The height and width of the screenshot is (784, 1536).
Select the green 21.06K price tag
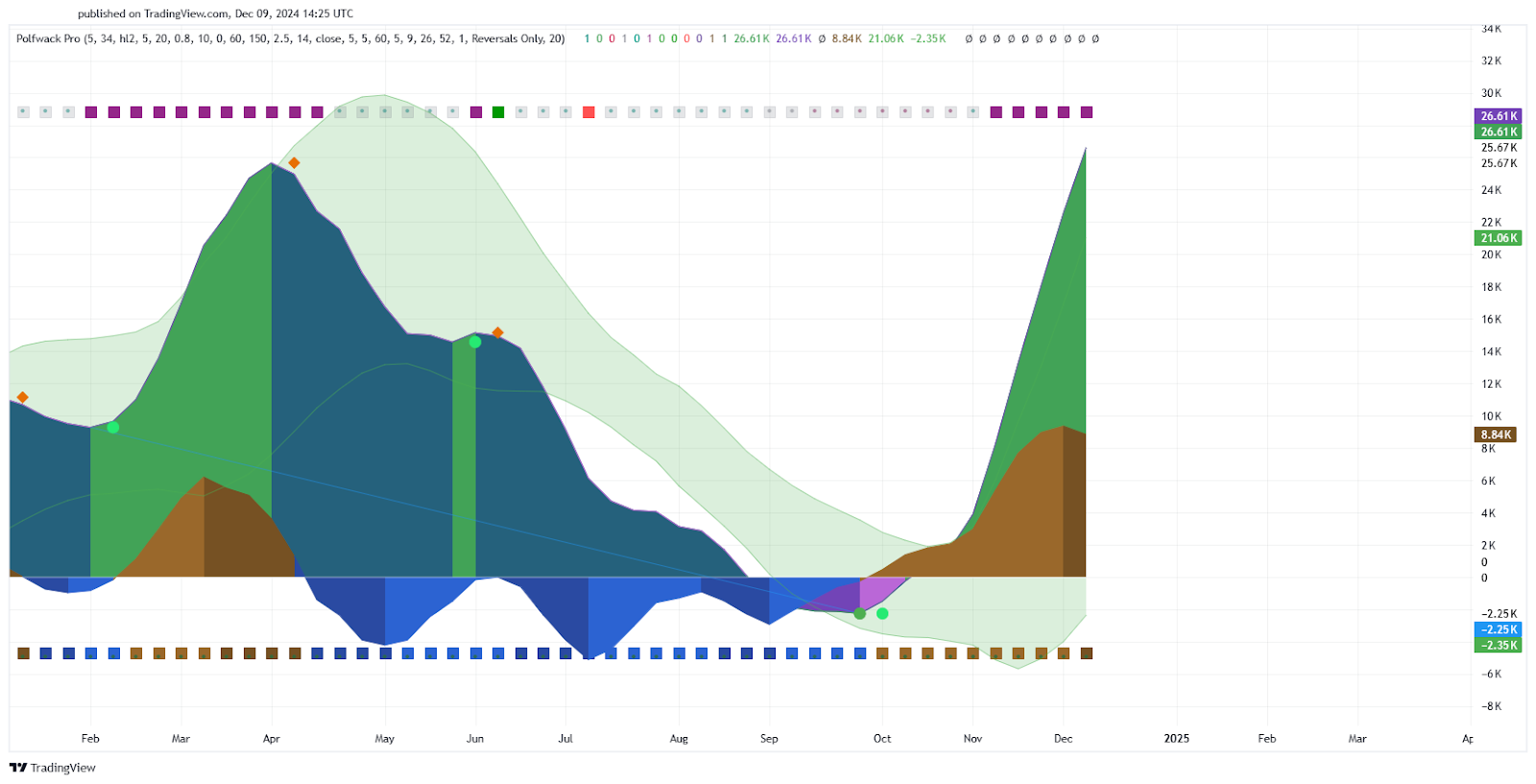tap(1499, 238)
